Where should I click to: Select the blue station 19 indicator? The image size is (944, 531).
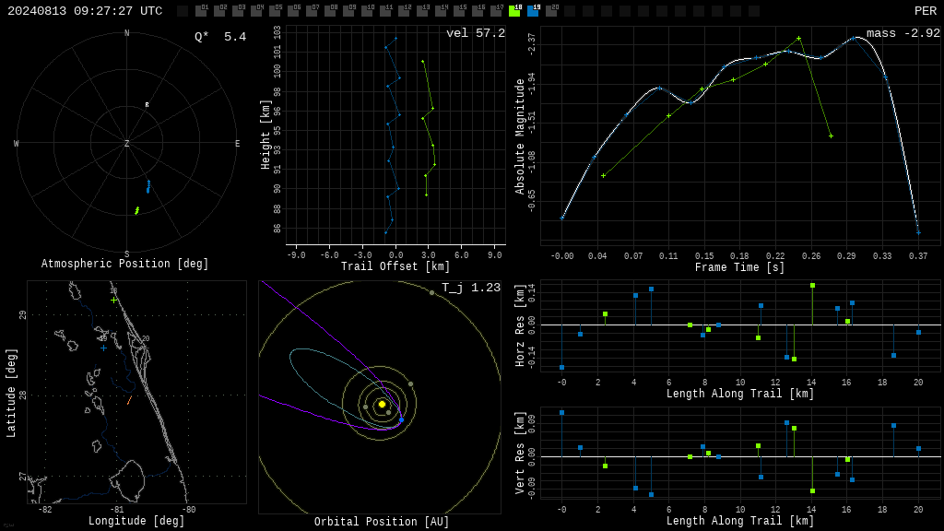point(534,11)
